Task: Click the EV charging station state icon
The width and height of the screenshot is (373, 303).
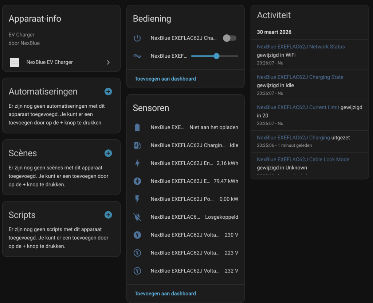Action: click(137, 145)
